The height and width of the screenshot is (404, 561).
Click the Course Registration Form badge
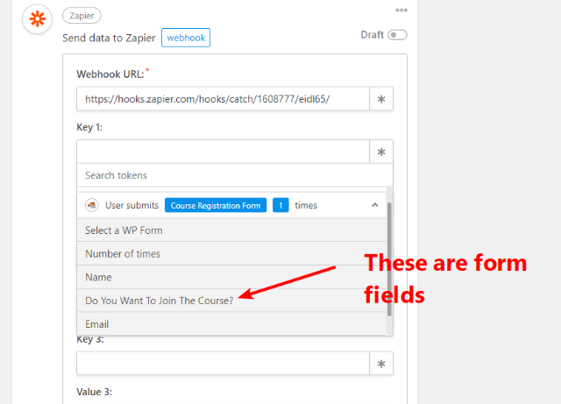(216, 205)
